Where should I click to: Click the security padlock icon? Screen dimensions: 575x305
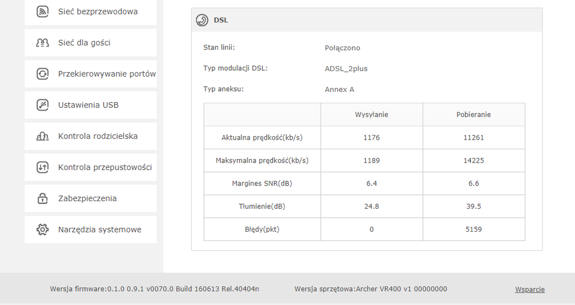[42, 198]
